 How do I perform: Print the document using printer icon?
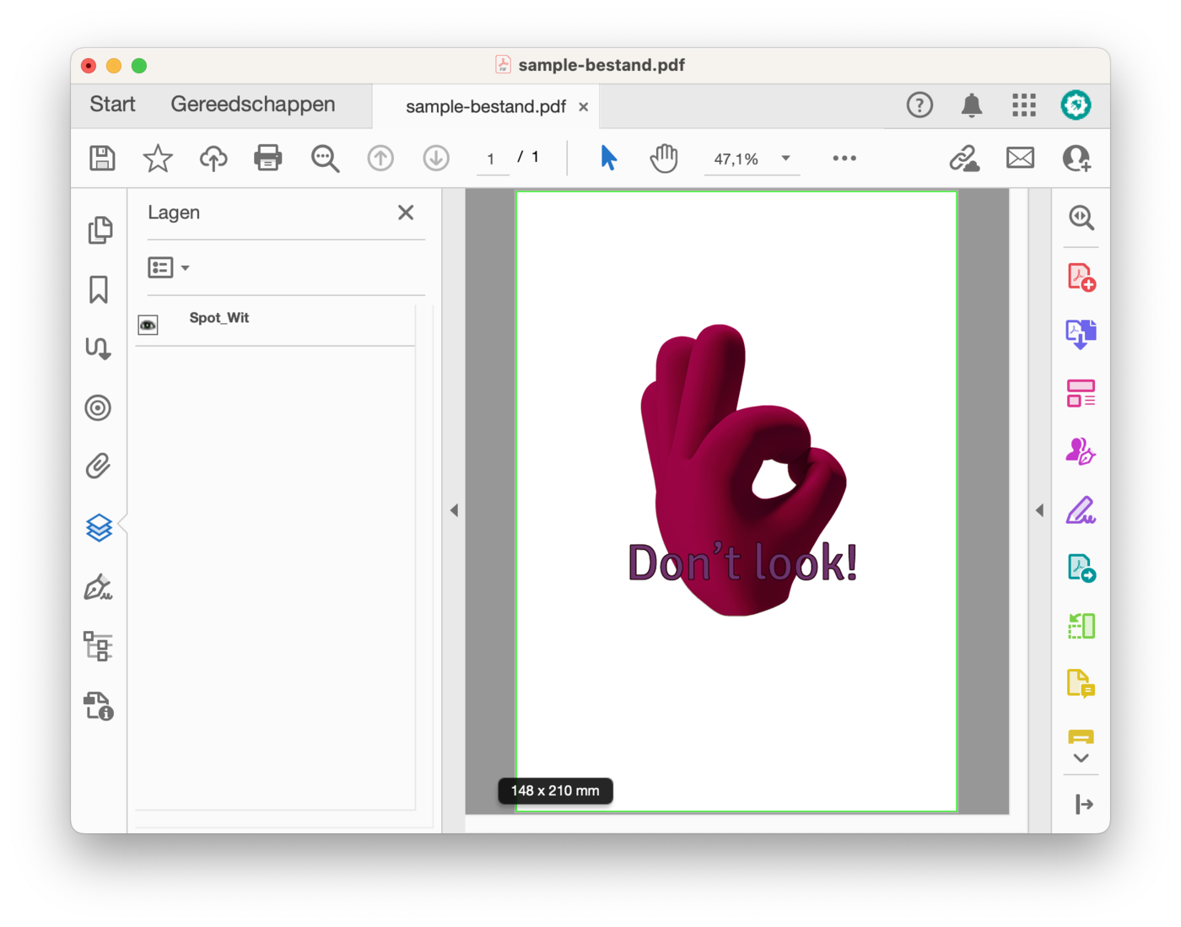[x=268, y=159]
